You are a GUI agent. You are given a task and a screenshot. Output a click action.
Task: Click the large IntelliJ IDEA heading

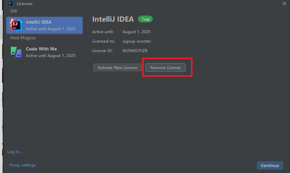coord(113,19)
